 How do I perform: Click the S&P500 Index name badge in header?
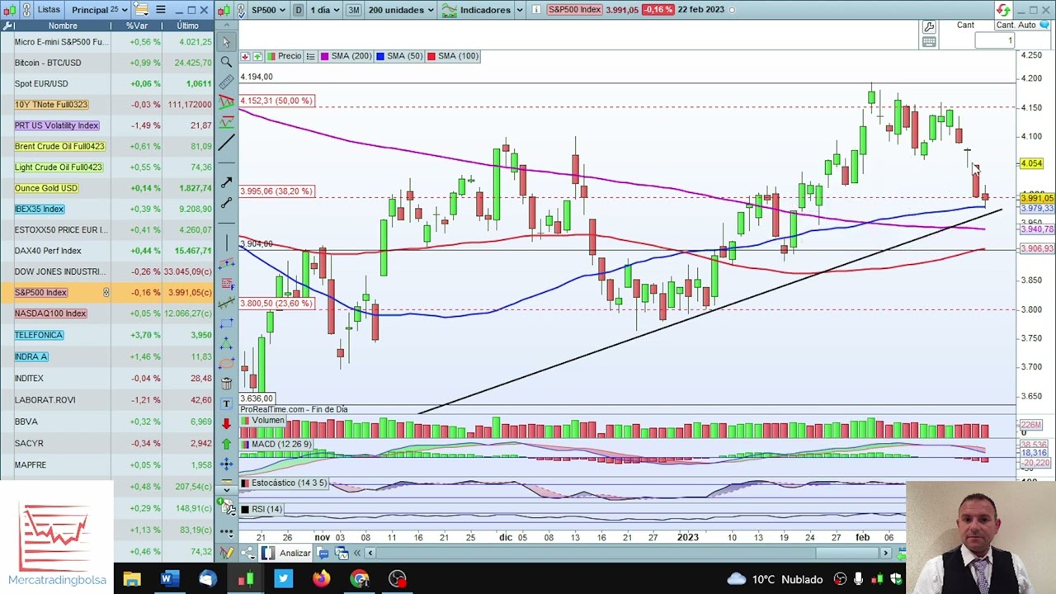tap(574, 10)
